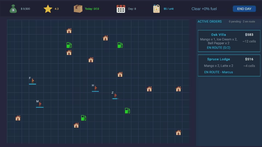This screenshot has height=147, width=262.
Task: Click the house at the map's left edge
Action: tap(18, 118)
